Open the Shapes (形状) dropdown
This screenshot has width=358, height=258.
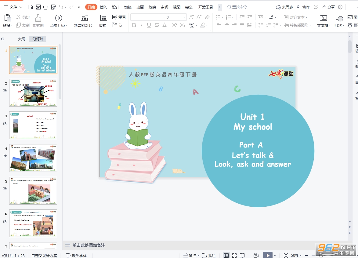click(339, 26)
